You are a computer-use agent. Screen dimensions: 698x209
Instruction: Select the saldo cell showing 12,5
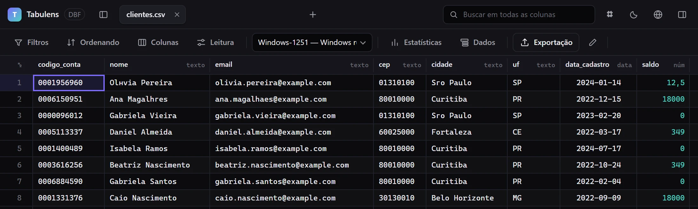coord(663,83)
